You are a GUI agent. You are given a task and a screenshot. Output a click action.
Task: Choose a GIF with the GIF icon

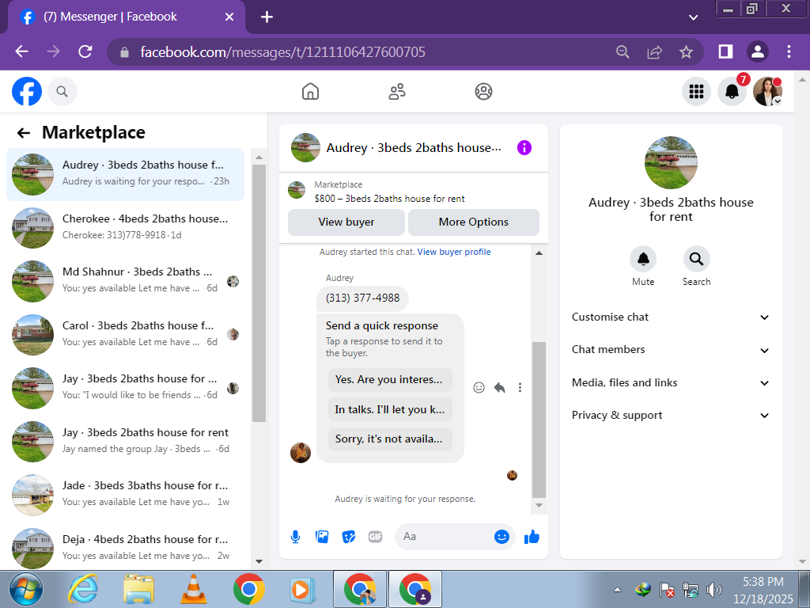pyautogui.click(x=375, y=537)
